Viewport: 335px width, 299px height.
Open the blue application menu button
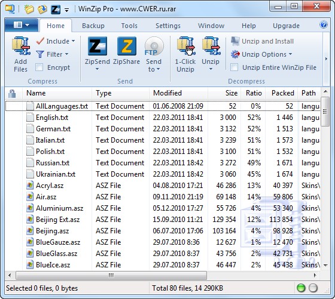pos(22,25)
